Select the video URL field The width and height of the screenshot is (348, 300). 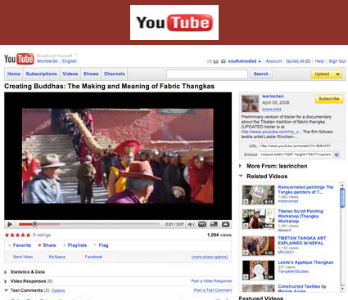[296, 146]
